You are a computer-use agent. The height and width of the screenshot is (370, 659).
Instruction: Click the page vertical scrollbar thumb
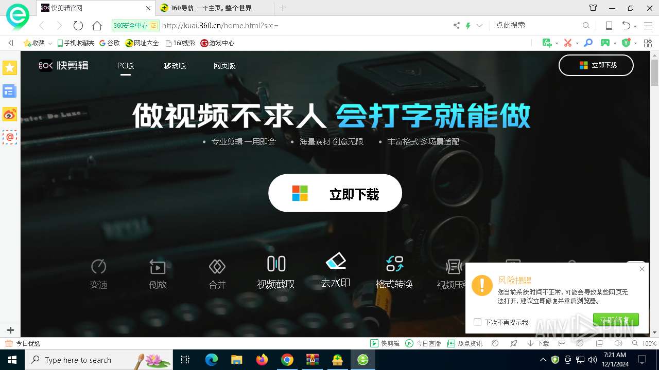coord(654,72)
